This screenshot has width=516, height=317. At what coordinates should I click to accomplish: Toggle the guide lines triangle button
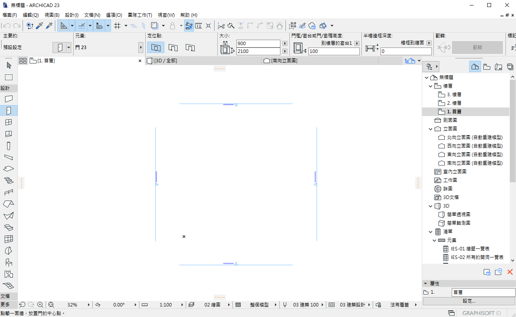click(64, 26)
